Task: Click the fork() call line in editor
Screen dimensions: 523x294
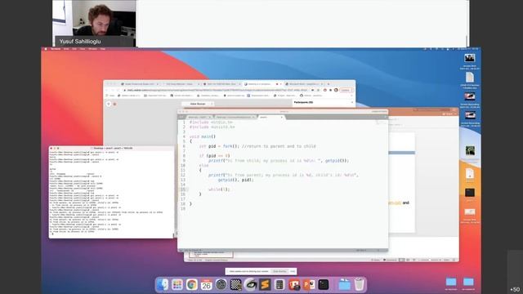Action: (x=257, y=146)
